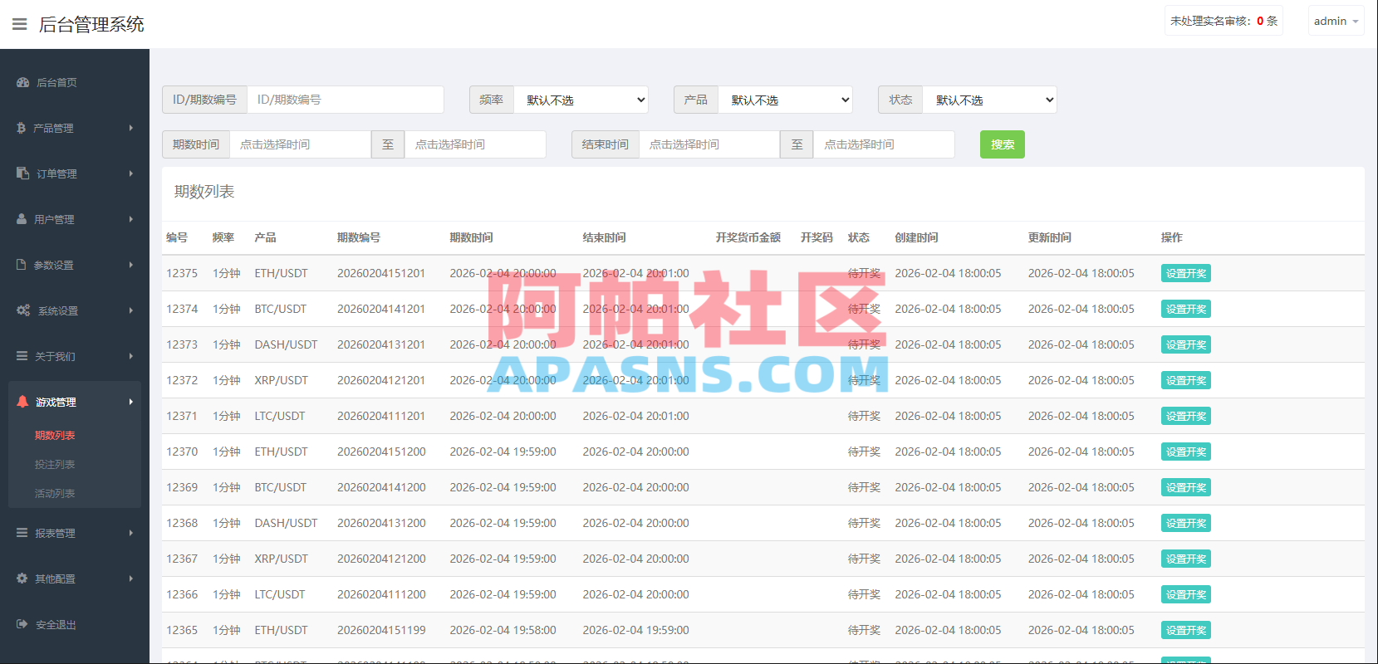Viewport: 1378px width, 664px height.
Task: Click 设置开奖 for row 12366
Action: (1186, 594)
